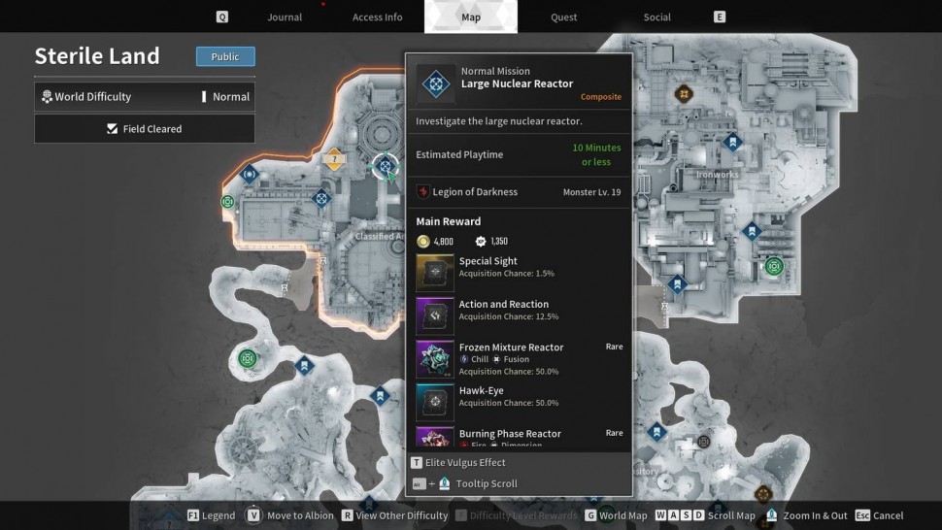Click the yellow question mark map marker
942x530 pixels.
[334, 159]
